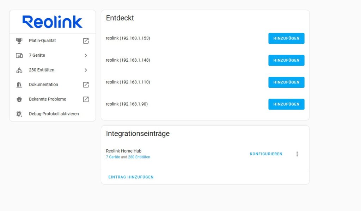Add the reolink 192.168.1.153 device
This screenshot has width=361, height=211.
[286, 38]
